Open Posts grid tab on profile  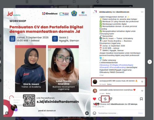27,2
